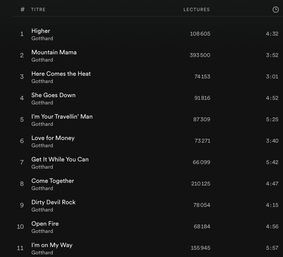Click the # column header
The width and height of the screenshot is (283, 257).
23,10
